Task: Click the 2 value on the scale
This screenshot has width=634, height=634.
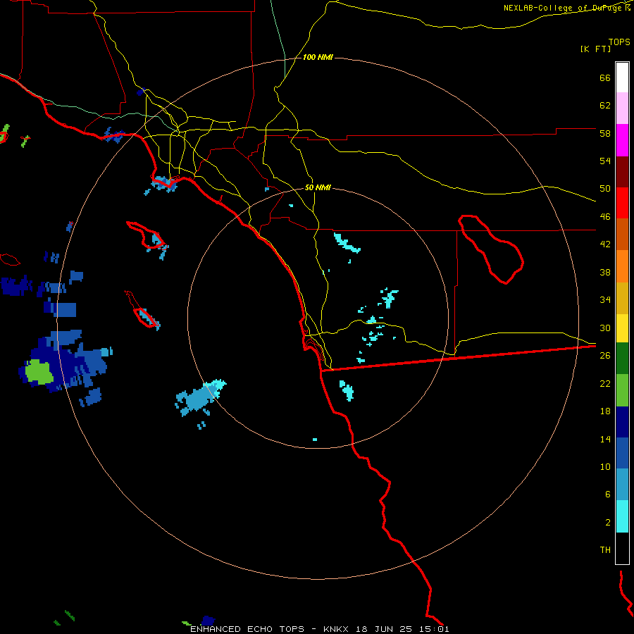Action: click(x=608, y=523)
